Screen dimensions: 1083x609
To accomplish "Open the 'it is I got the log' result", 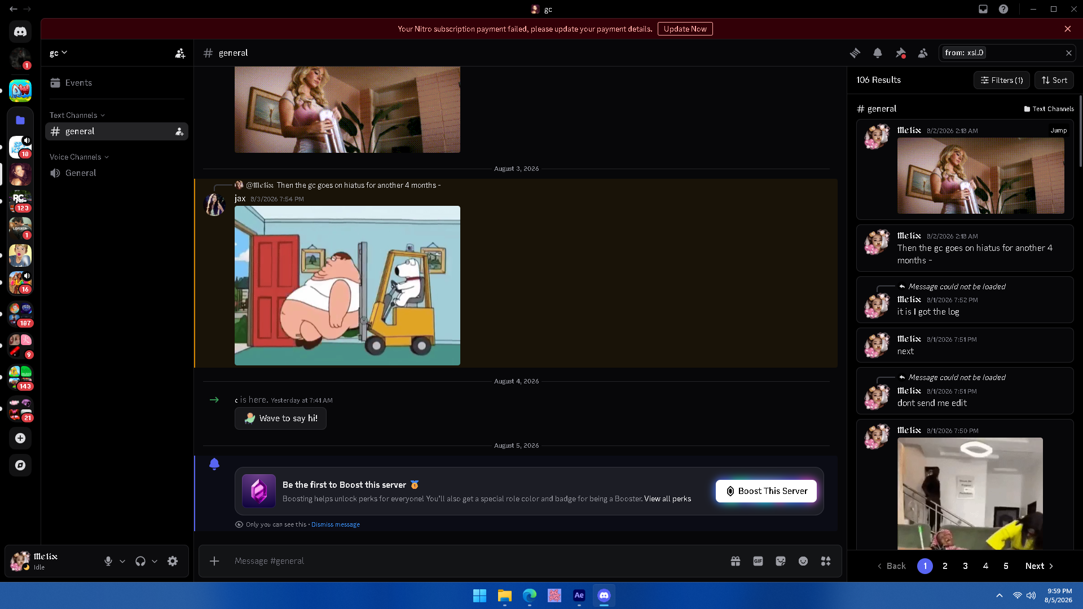I will [x=965, y=299].
